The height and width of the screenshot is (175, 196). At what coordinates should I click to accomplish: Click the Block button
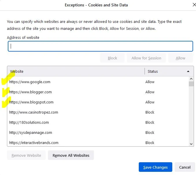pos(112,58)
